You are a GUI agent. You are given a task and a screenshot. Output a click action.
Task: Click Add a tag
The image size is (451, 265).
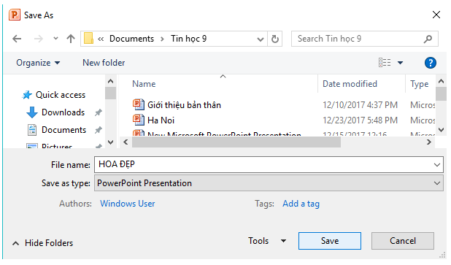[301, 204]
